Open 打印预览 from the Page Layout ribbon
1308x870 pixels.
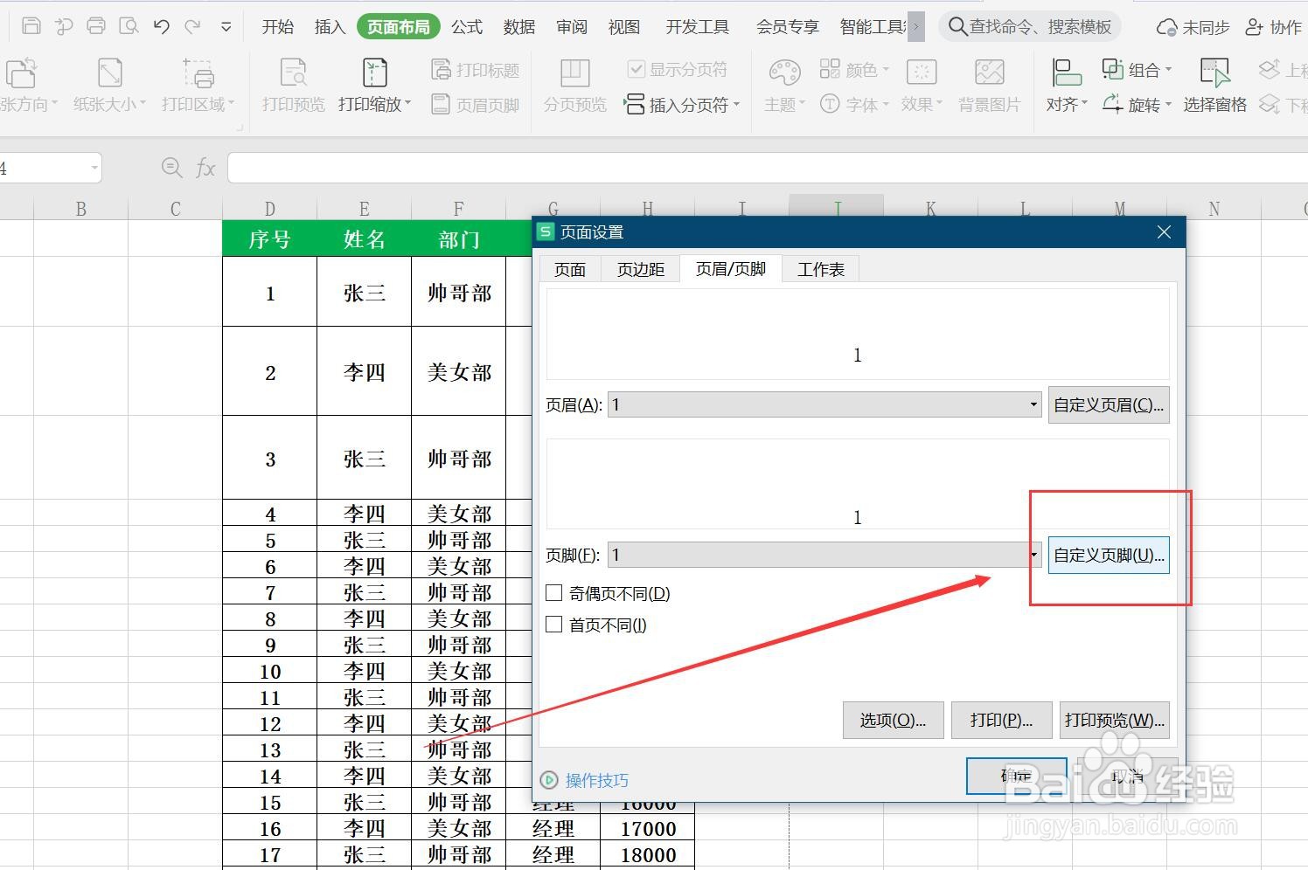pos(292,85)
